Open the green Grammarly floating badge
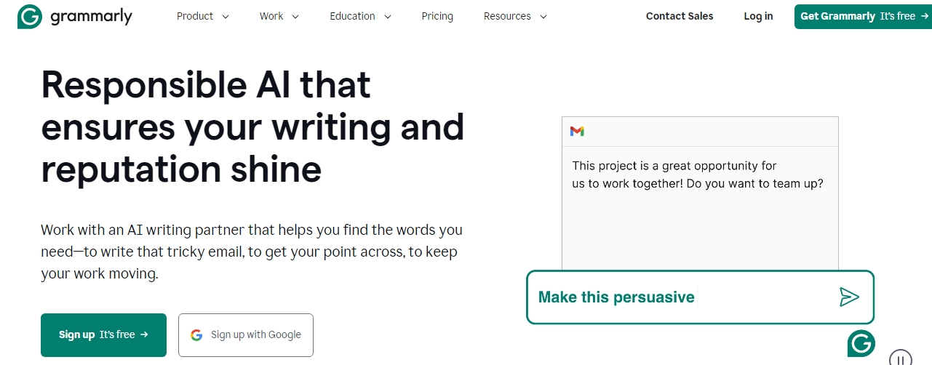The image size is (932, 365). (x=861, y=342)
